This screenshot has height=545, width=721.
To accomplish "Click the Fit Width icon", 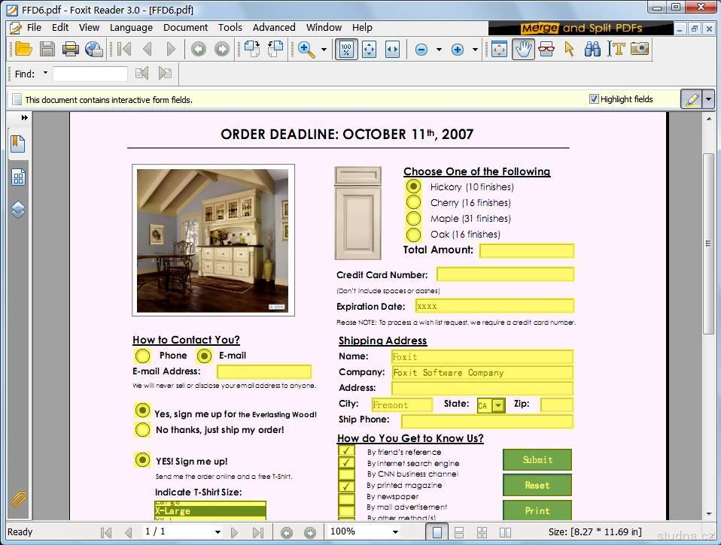I will (392, 49).
